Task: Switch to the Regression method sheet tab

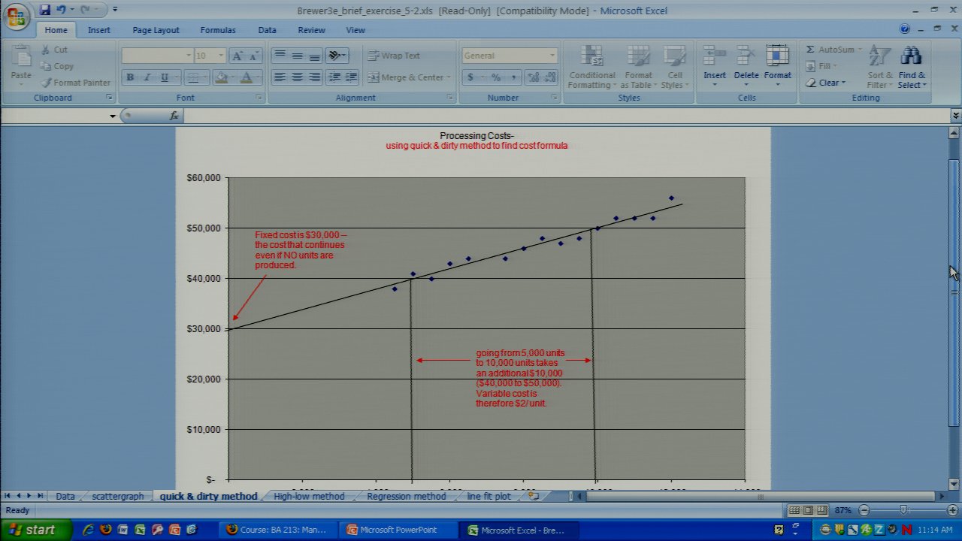Action: [406, 496]
